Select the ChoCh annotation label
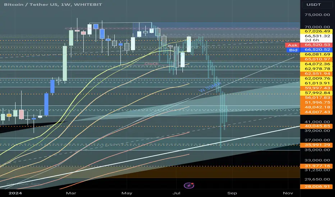The width and height of the screenshot is (335, 197). [151, 64]
